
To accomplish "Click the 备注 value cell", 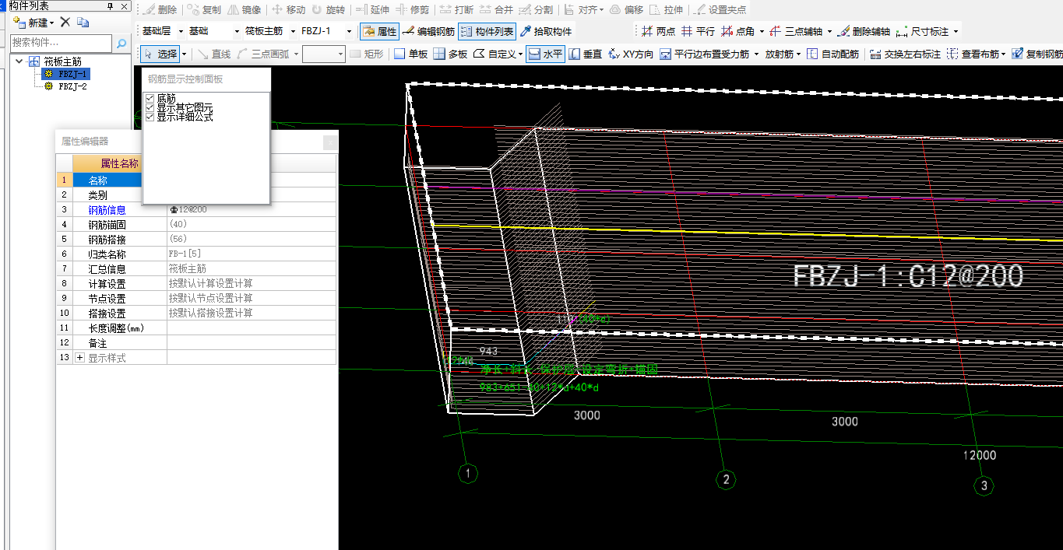I will [x=252, y=343].
